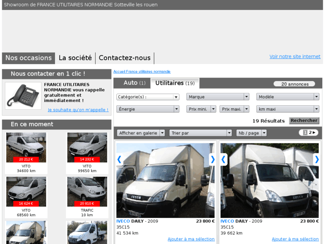Click the 20 810 € price tag

click(87, 204)
